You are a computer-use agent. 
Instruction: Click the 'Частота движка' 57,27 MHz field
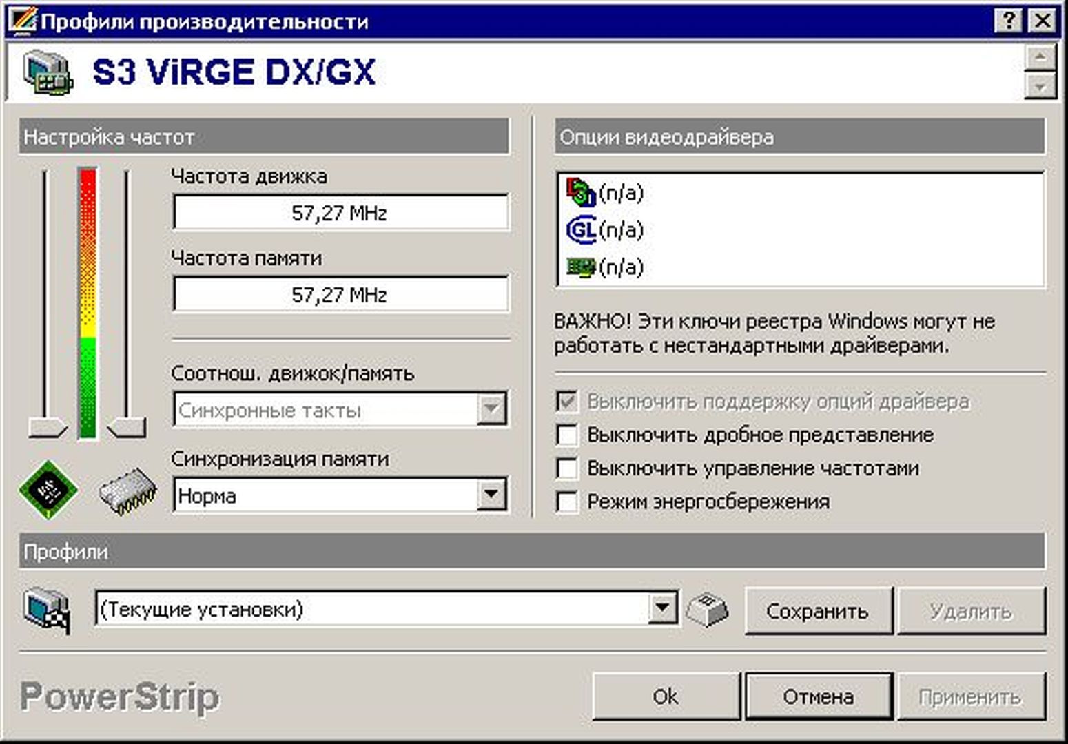[340, 212]
